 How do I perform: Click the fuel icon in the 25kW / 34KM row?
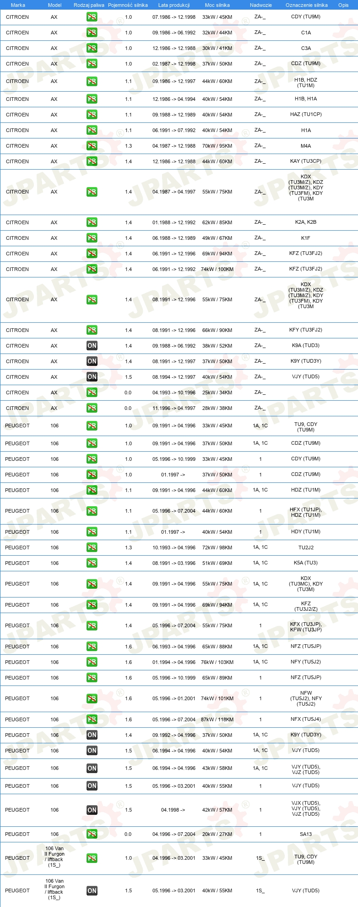click(92, 393)
